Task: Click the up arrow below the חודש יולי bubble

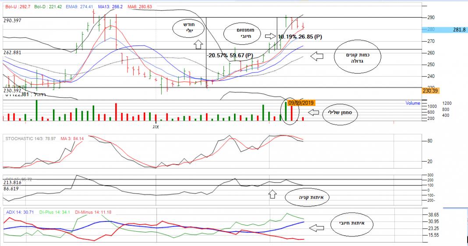Action: coord(197,44)
